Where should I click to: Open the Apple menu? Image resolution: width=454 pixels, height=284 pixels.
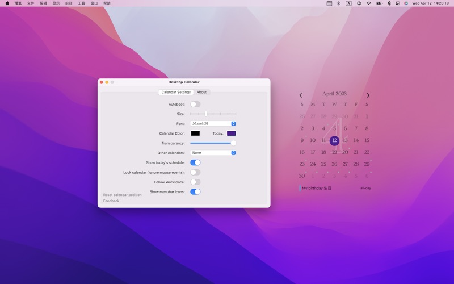[x=7, y=3]
